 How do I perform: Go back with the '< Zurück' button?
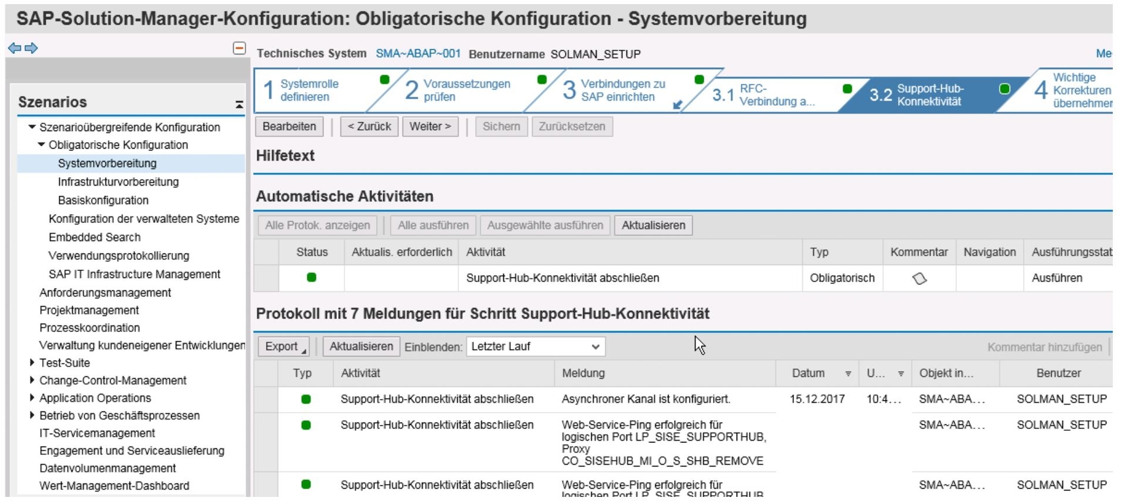tap(369, 126)
